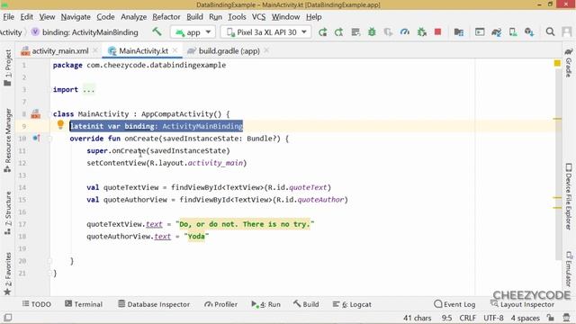This screenshot has width=576, height=324.
Task: Open the File menu
Action: pos(8,17)
